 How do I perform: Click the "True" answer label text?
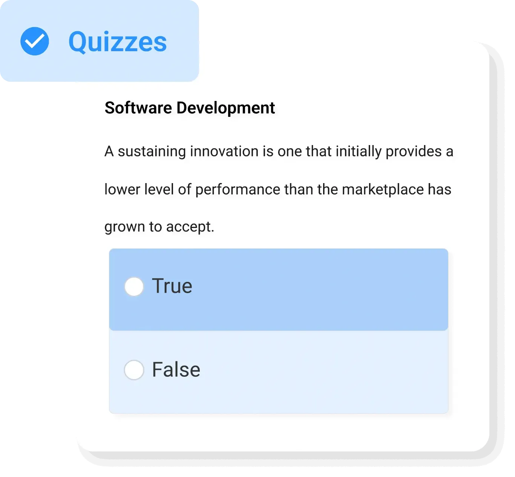coord(172,286)
